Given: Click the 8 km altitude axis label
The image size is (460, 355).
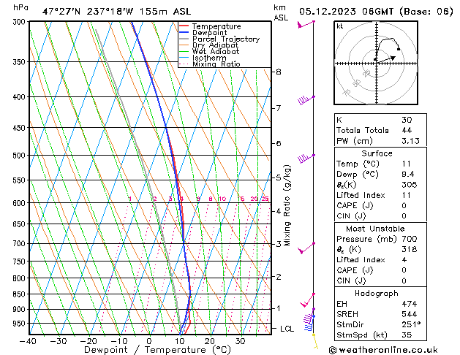Looking at the screenshot, I should pos(278,72).
